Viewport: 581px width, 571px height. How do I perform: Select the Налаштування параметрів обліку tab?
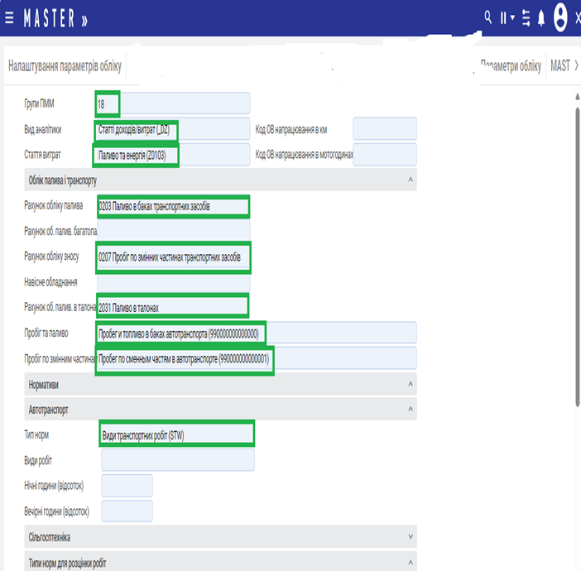(63, 66)
